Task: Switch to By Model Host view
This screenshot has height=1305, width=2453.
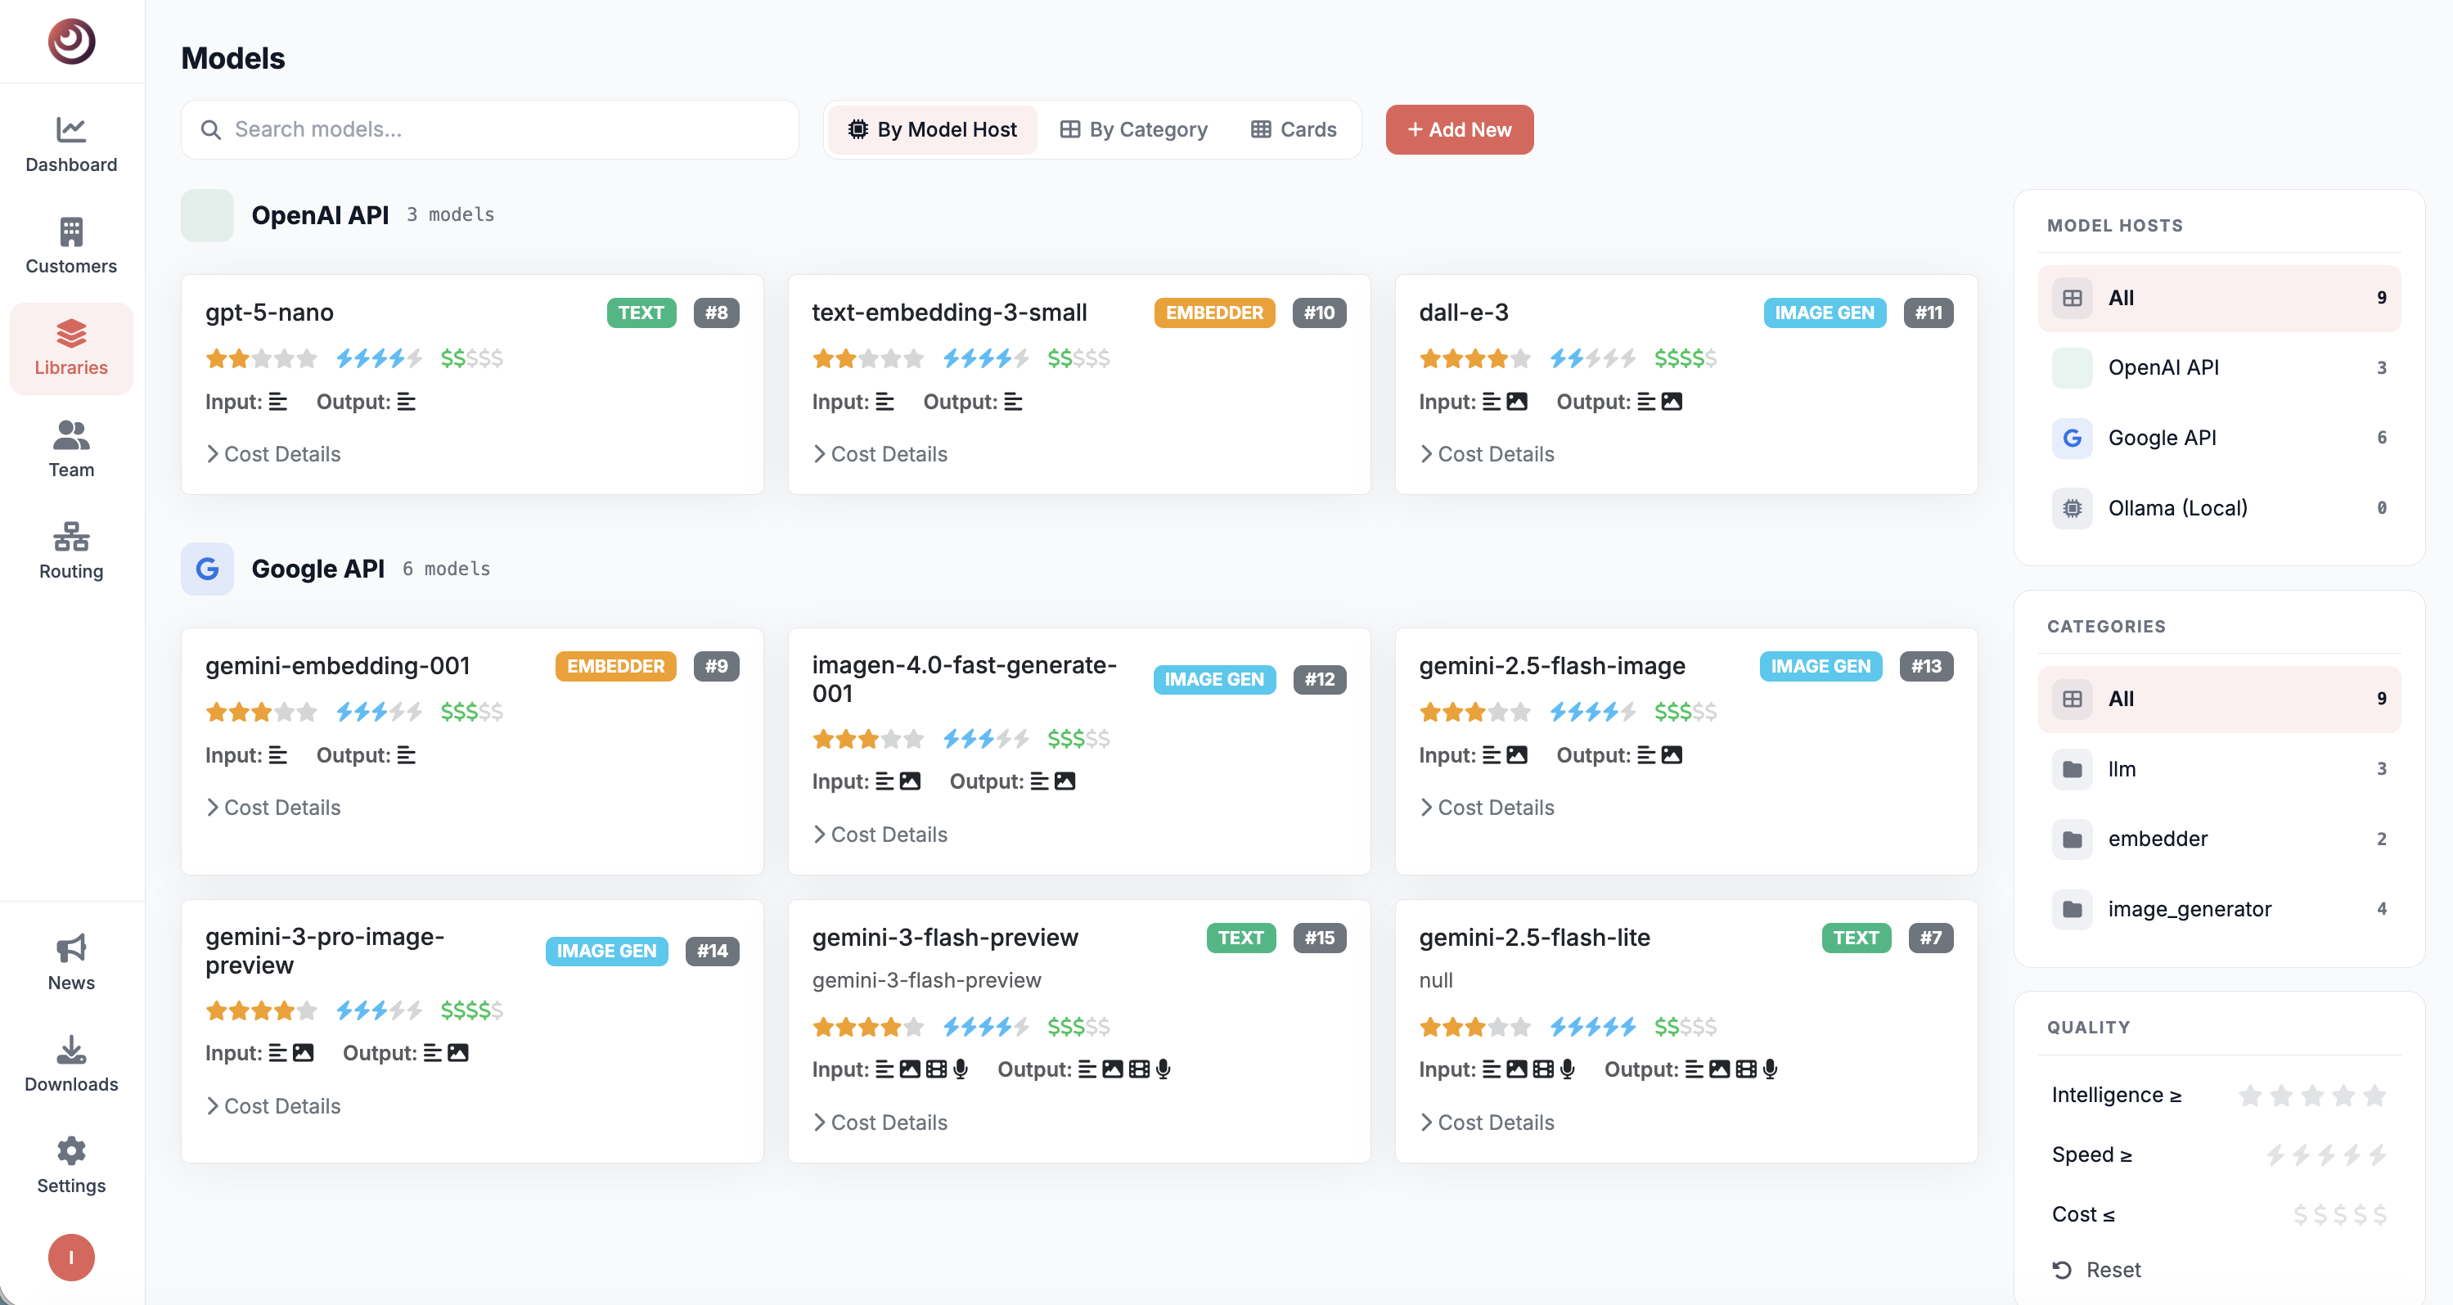Action: pos(932,129)
